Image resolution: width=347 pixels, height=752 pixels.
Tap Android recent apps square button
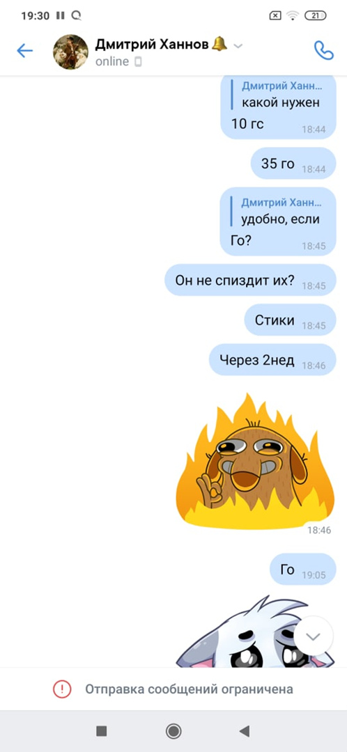101,731
